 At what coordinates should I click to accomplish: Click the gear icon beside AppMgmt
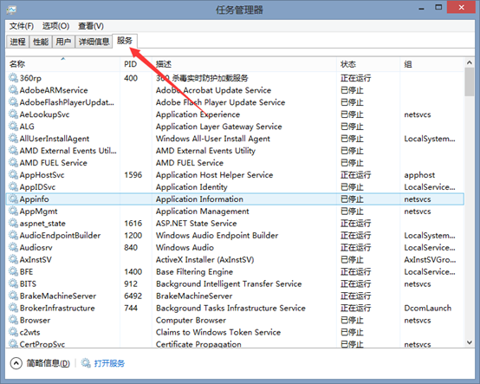[13, 211]
